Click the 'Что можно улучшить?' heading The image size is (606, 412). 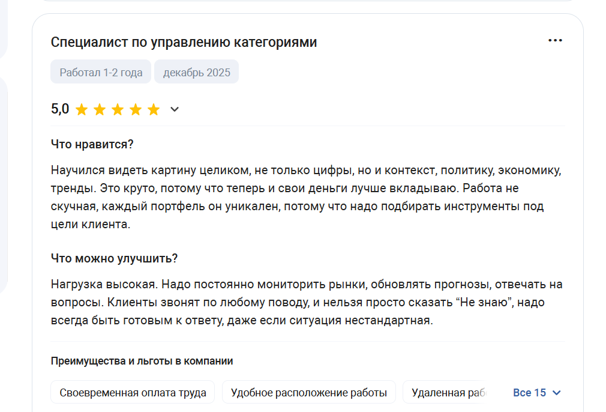(114, 258)
